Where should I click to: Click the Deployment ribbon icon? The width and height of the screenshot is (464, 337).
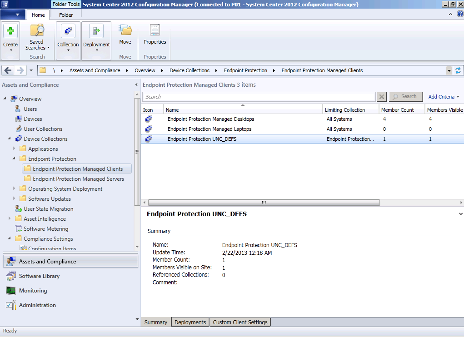(x=96, y=31)
